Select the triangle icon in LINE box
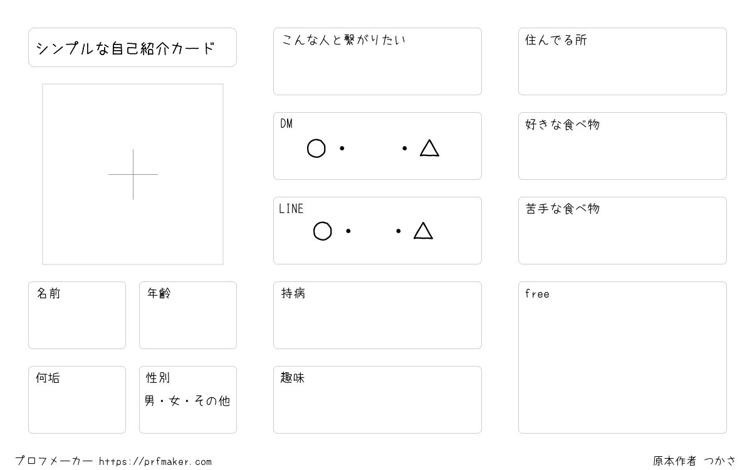 pyautogui.click(x=423, y=231)
